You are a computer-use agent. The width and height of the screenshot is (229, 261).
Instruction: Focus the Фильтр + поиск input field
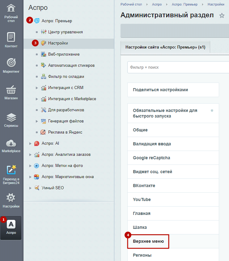point(178,67)
